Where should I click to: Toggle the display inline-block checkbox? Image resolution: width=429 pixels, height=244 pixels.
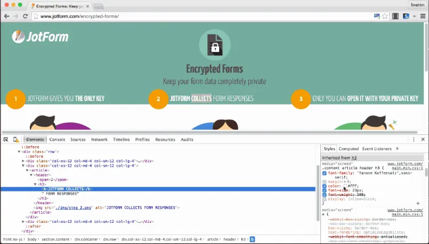324,199
